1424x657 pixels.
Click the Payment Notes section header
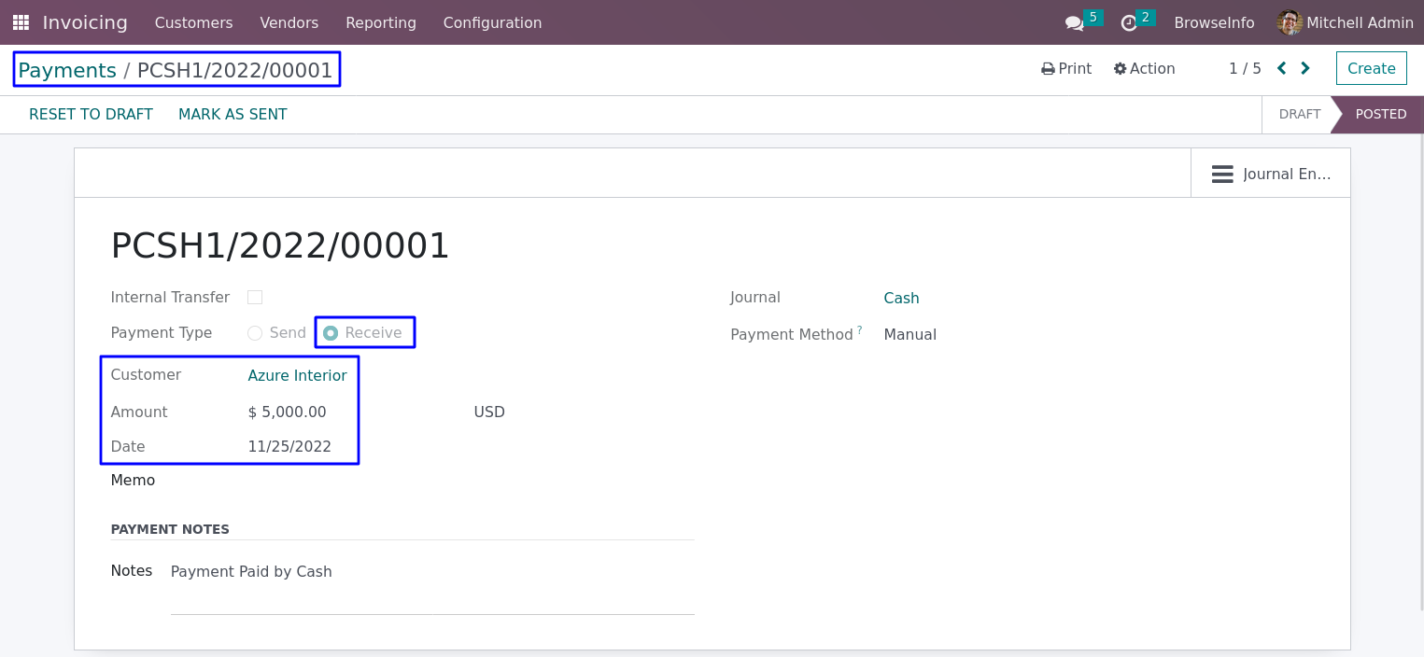(170, 529)
